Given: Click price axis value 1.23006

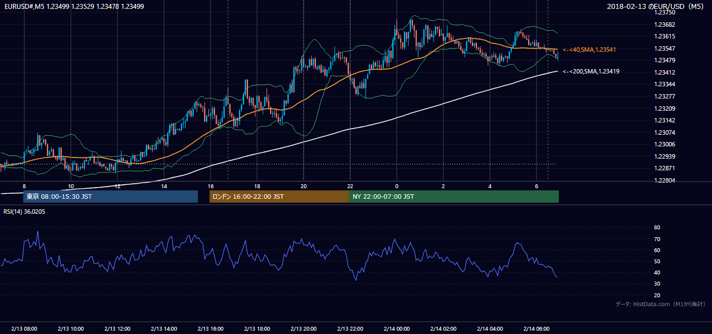Looking at the screenshot, I should tap(664, 144).
